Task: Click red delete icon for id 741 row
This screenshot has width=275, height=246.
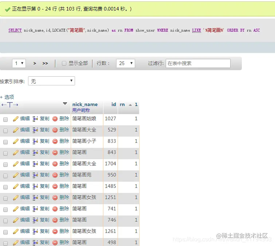Action: point(55,209)
